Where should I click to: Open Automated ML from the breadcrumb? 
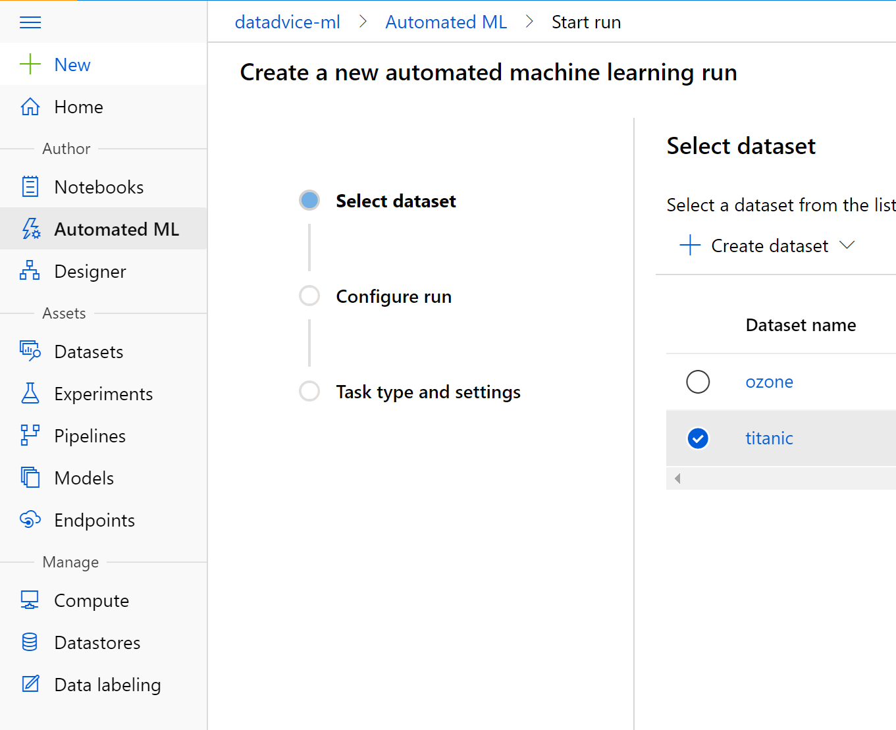(x=446, y=22)
